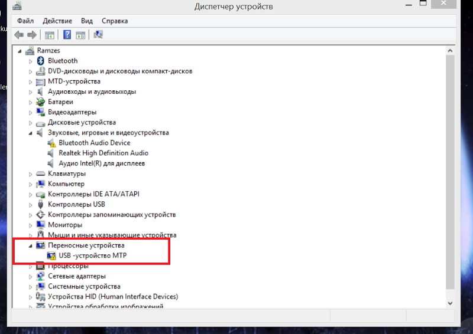Click the vertical scrollbar thumb
Viewport: 473px width, 334px height.
pyautogui.click(x=450, y=172)
